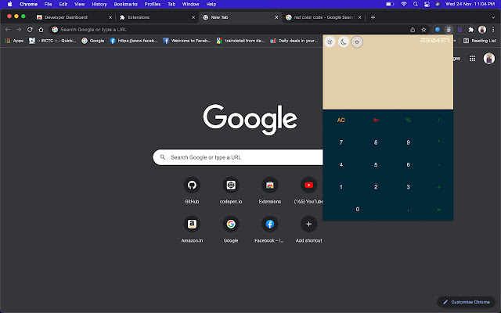
Task: Open the Google bookmark in bookmarks bar
Action: coord(93,41)
